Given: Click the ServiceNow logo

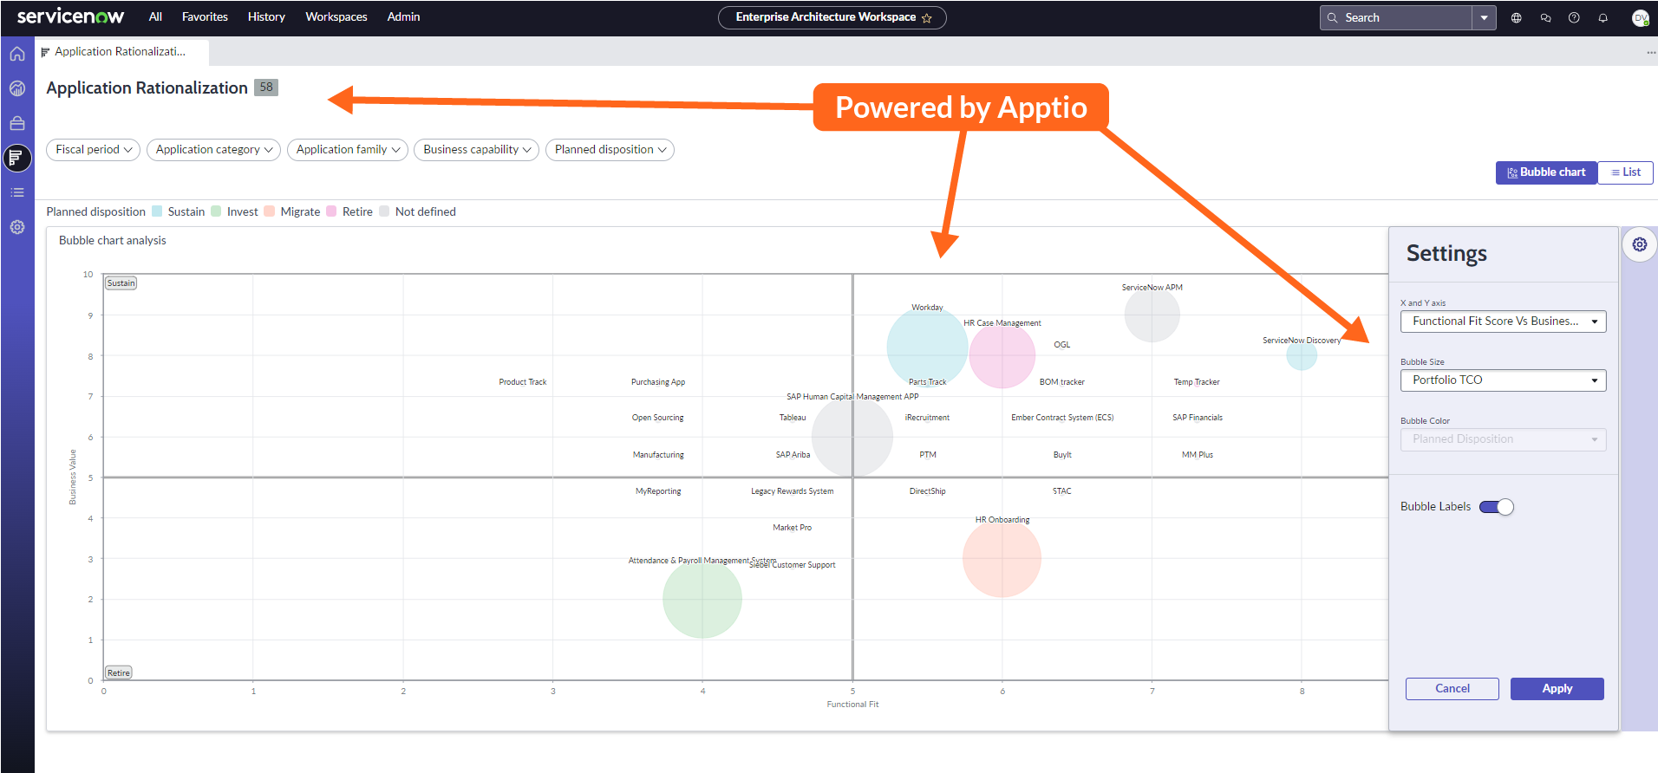Looking at the screenshot, I should (x=70, y=16).
